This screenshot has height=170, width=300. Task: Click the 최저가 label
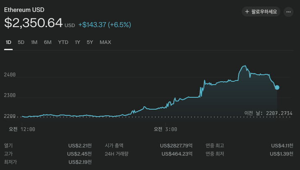11,162
